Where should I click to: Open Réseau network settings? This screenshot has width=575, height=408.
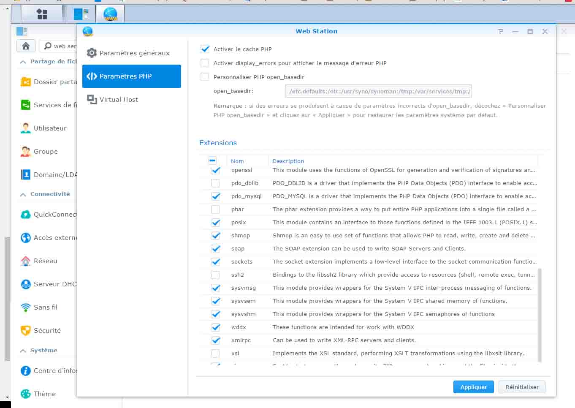45,261
